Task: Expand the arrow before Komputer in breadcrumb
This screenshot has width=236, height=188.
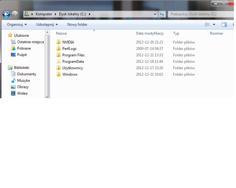Action: [x=32, y=14]
